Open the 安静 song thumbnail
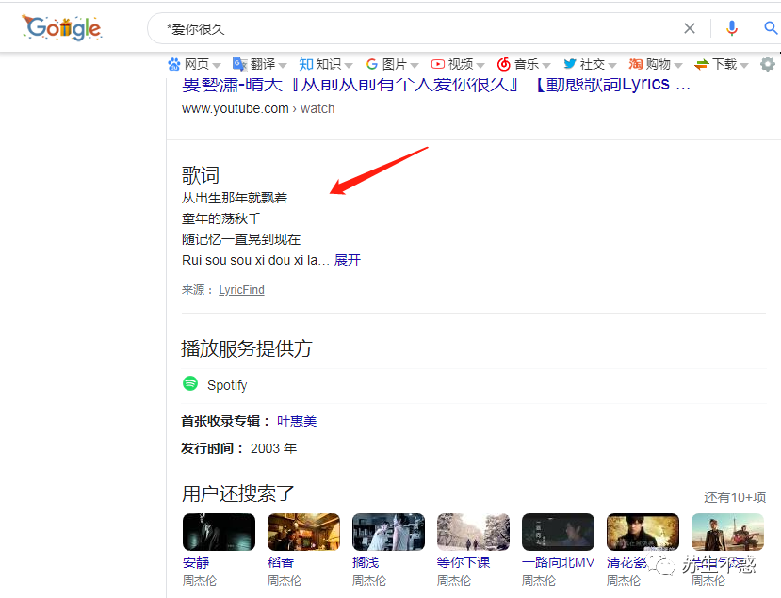This screenshot has width=781, height=598. click(219, 532)
